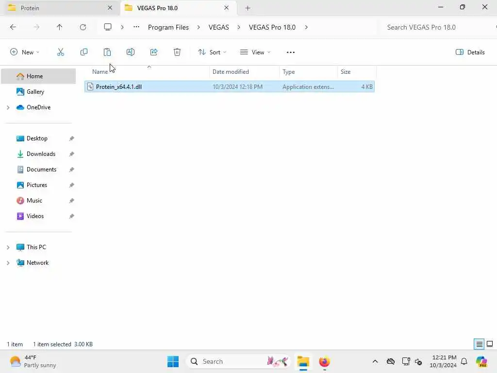Go back with the left arrow

13,27
